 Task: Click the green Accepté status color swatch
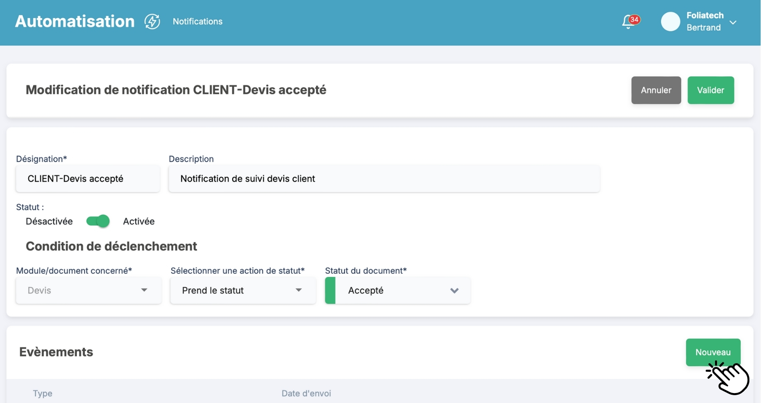click(330, 290)
